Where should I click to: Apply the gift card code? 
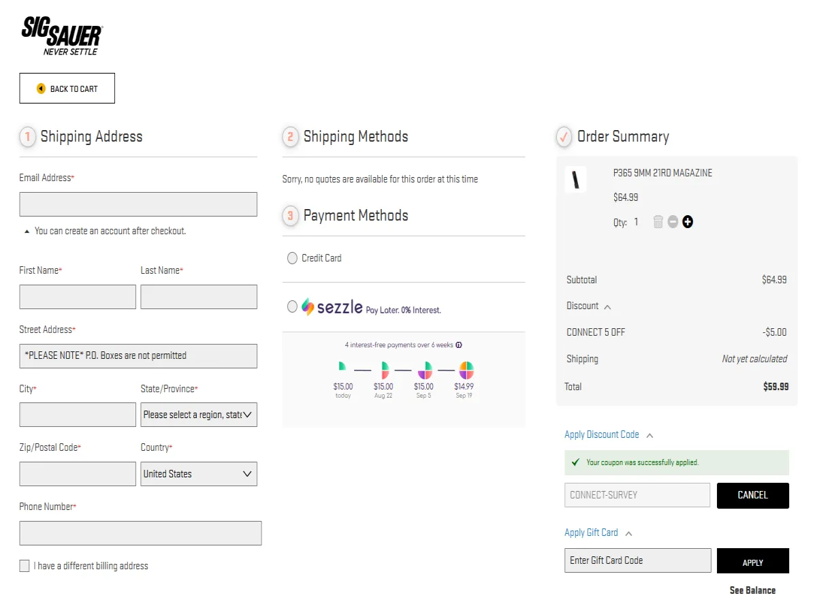(x=753, y=561)
